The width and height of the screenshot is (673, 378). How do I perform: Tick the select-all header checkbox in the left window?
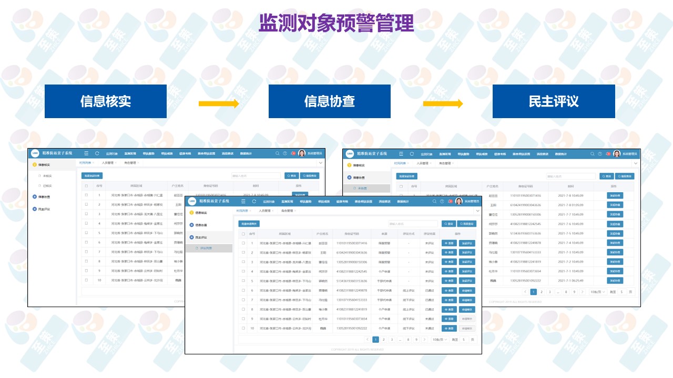click(86, 185)
